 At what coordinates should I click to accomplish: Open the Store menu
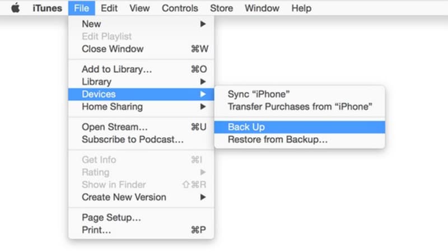point(221,8)
